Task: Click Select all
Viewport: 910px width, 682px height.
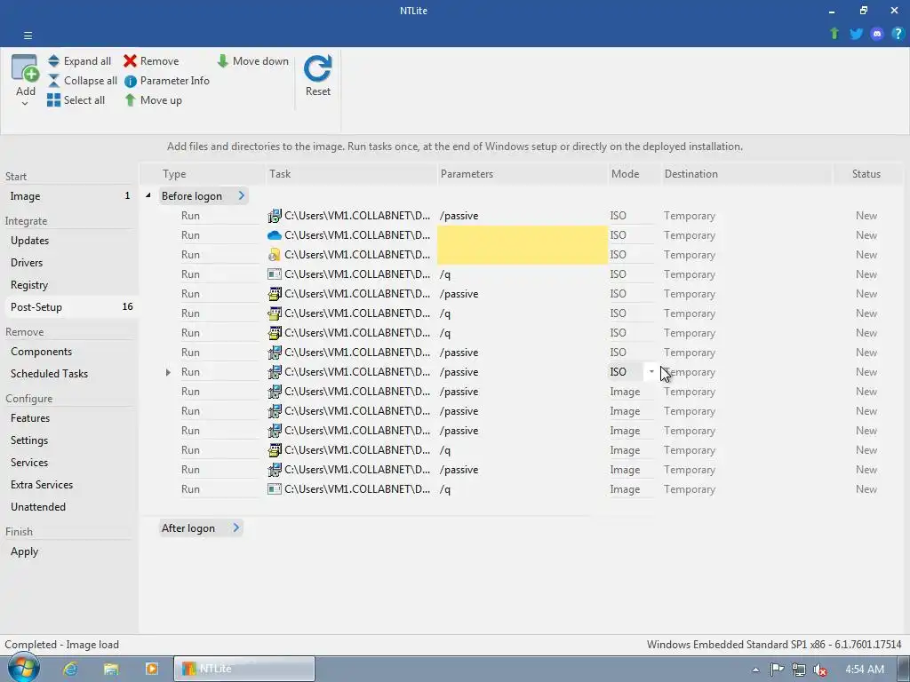Action: click(x=76, y=100)
